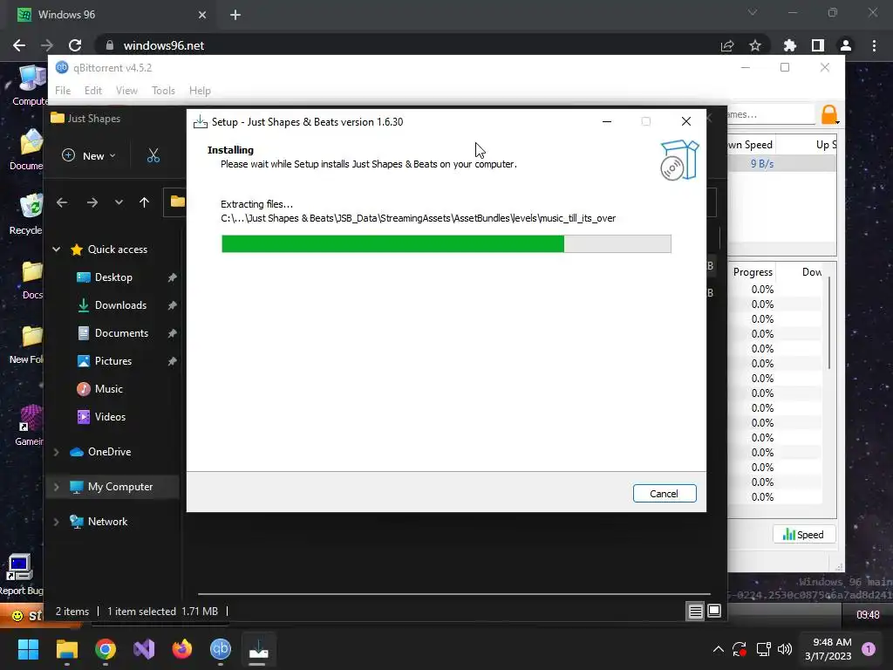Image resolution: width=893 pixels, height=670 pixels.
Task: Click the Setup installer taskbar icon
Action: 258,649
